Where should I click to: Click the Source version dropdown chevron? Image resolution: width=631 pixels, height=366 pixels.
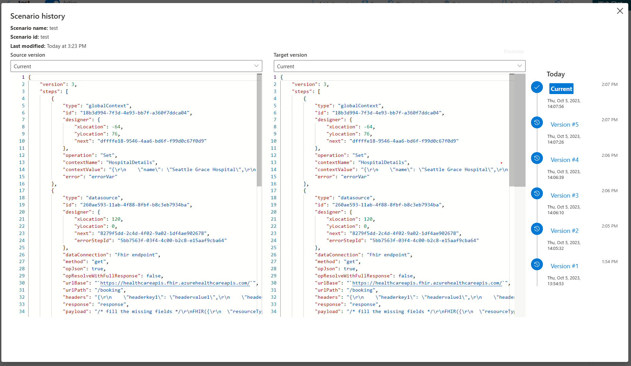(x=256, y=66)
